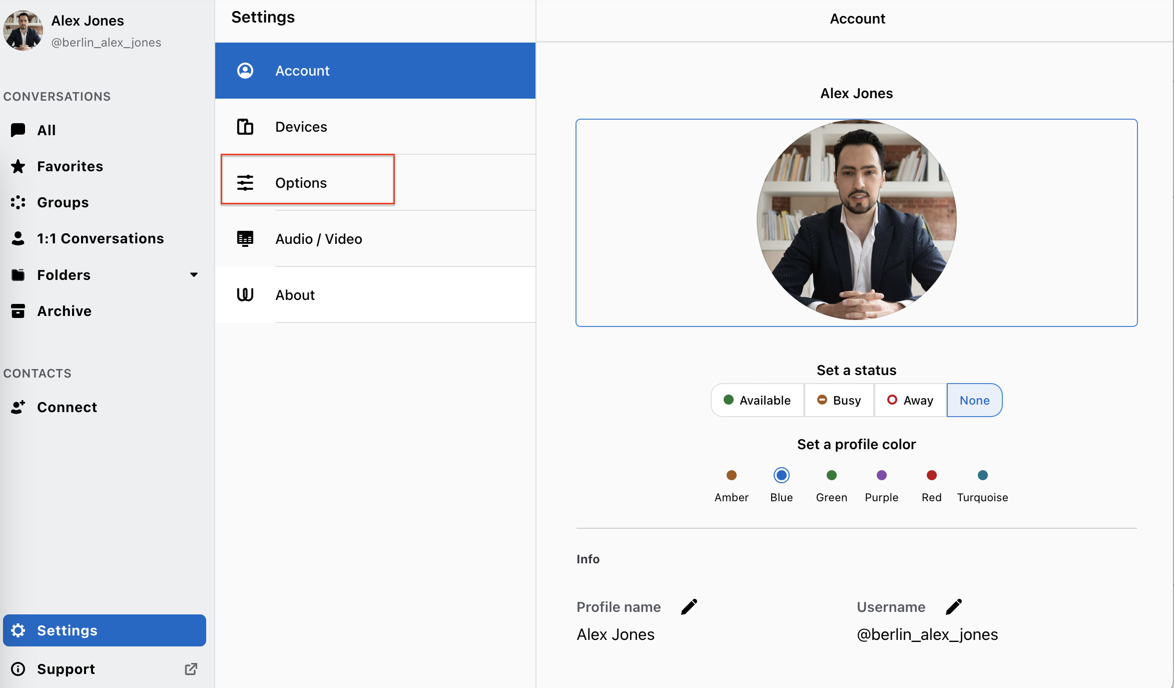Show Favorites conversations
Viewport: 1174px width, 688px height.
105,166
